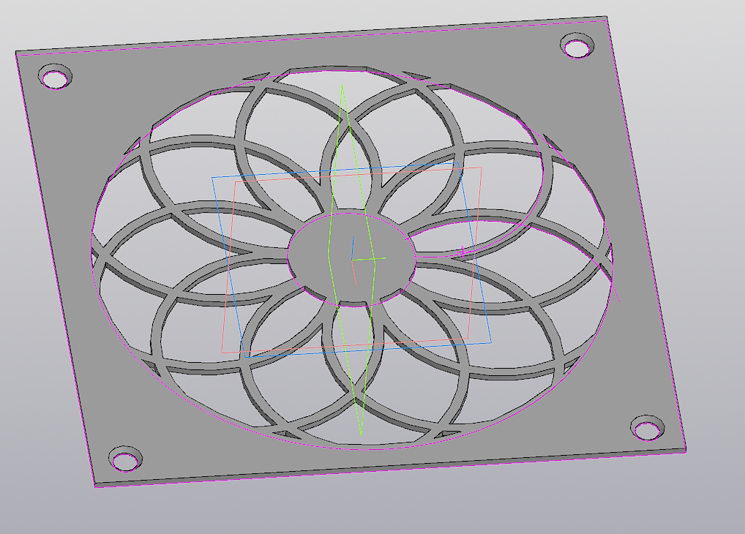Screen dimensions: 745x534
Task: Click the red plane's top-right corner
Action: coord(482,168)
